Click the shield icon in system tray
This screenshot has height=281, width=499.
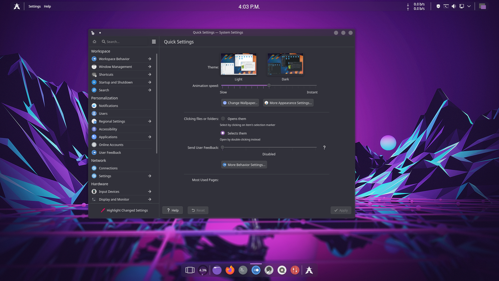coord(438,6)
